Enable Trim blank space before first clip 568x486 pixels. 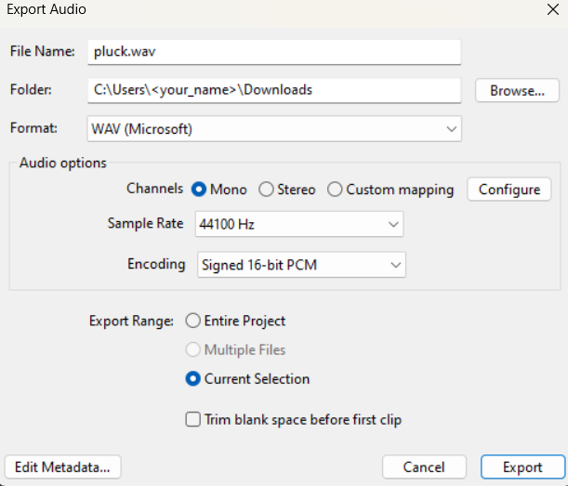coord(193,419)
